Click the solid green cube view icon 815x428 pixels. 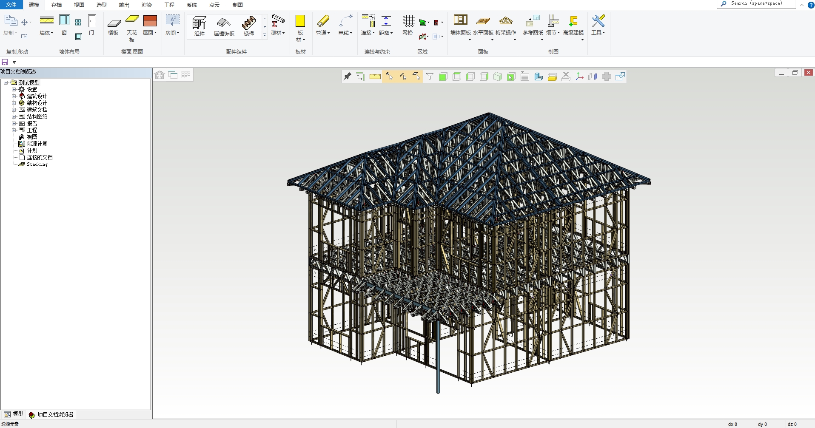pyautogui.click(x=443, y=77)
